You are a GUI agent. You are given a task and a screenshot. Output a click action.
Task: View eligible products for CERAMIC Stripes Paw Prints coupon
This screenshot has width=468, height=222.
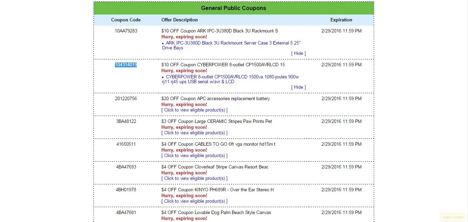coord(194,133)
